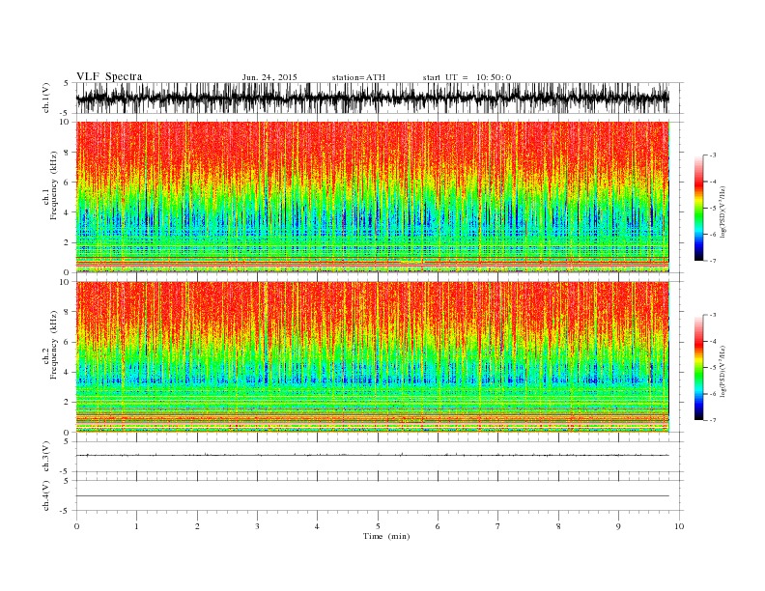Select the date text "Jun. 24, 2015"

(x=269, y=77)
